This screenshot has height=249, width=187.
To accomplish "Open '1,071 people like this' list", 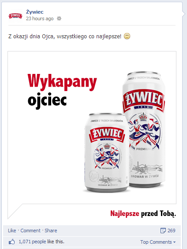I will pyautogui.click(x=41, y=242).
